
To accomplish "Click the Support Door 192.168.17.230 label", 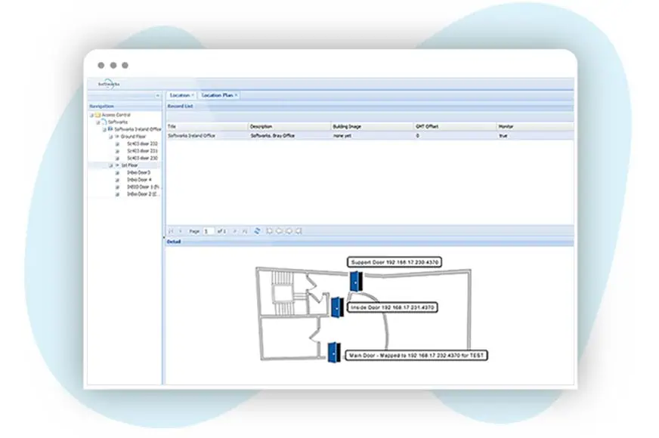I will 394,263.
